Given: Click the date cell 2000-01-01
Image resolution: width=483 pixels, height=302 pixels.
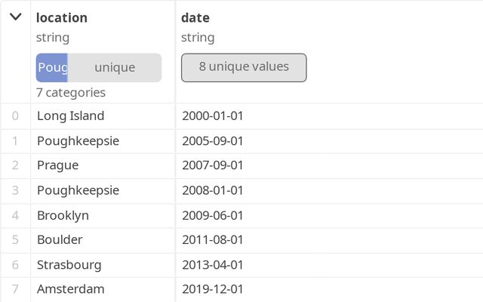Looking at the screenshot, I should click(x=213, y=116).
